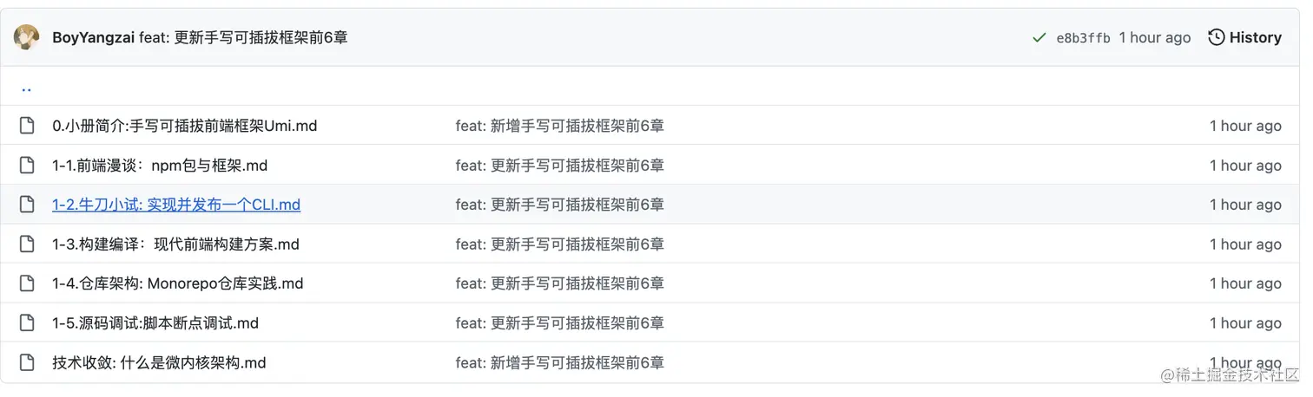
Task: Click file icon beside 0.小册简介 file
Action: (x=27, y=126)
